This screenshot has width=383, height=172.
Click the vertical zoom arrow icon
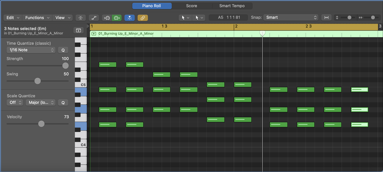click(x=337, y=18)
